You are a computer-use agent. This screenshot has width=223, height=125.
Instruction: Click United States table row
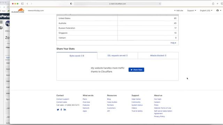tap(117, 18)
